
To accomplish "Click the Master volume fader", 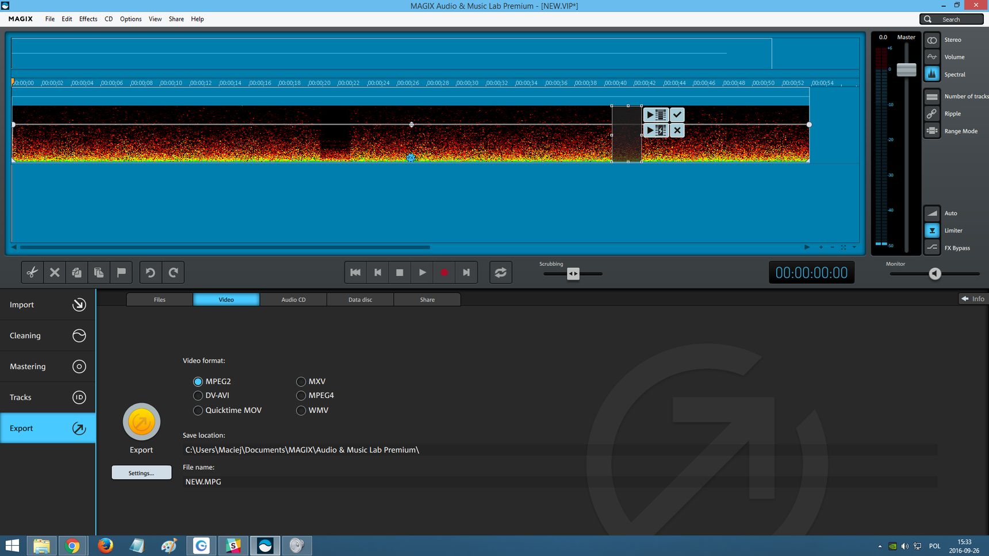I will [906, 69].
